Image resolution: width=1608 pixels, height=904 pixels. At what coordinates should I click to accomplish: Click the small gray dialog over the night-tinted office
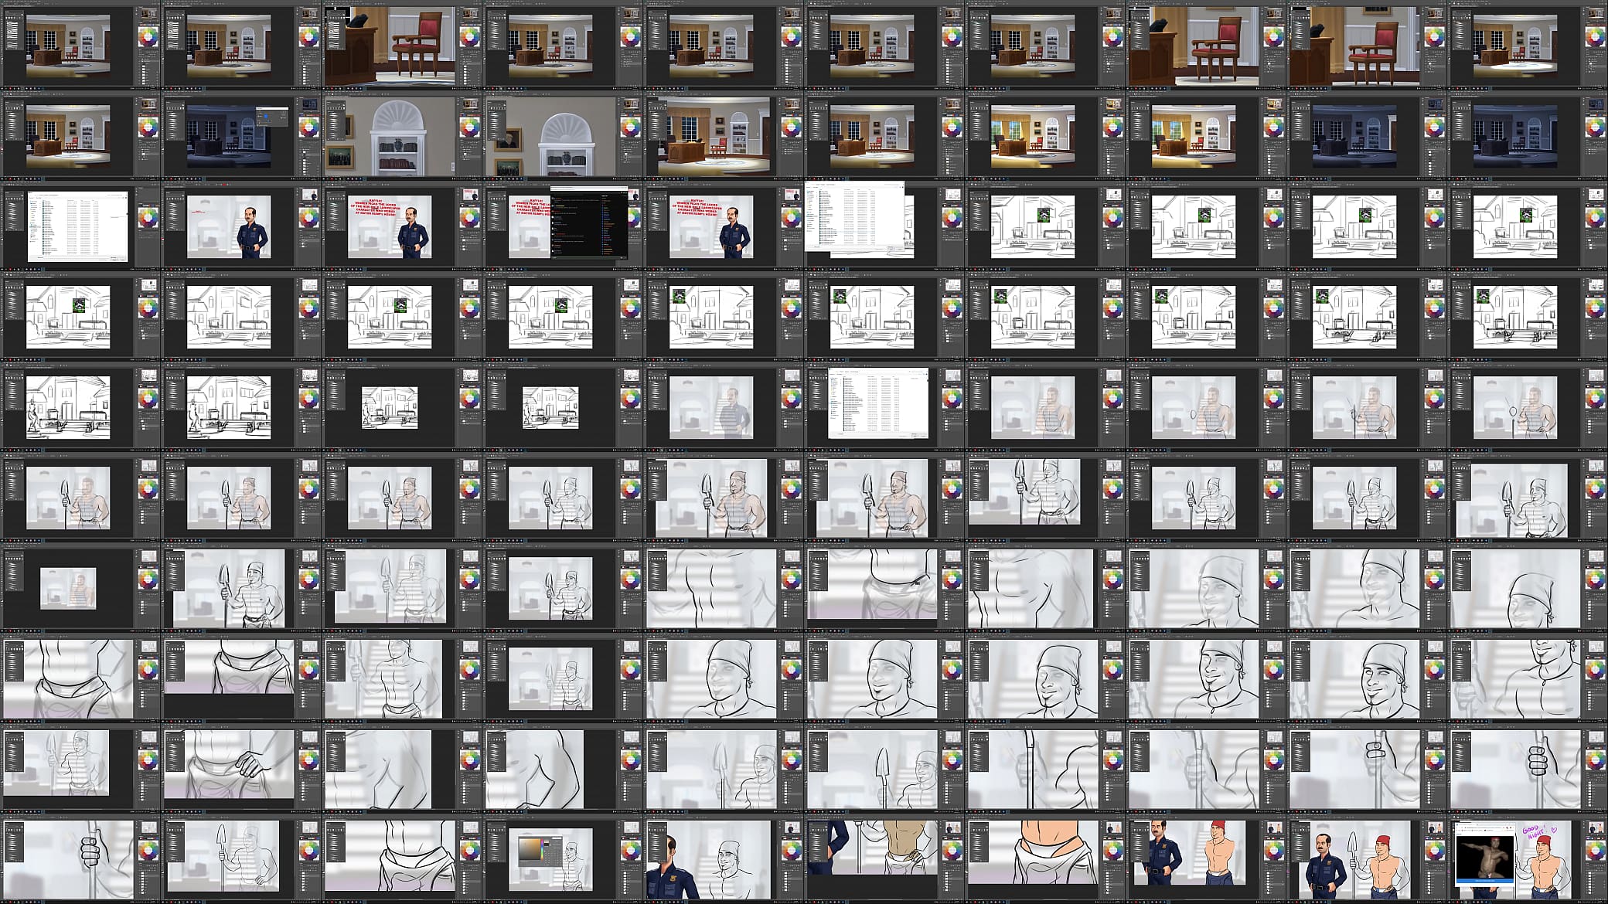point(272,117)
